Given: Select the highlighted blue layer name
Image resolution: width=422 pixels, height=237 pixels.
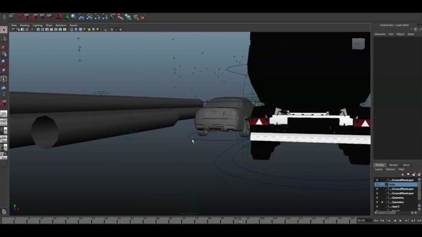Looking at the screenshot, I should coord(392,184).
